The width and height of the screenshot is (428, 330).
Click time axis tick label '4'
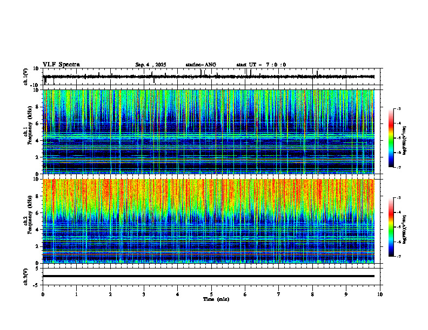(x=178, y=294)
